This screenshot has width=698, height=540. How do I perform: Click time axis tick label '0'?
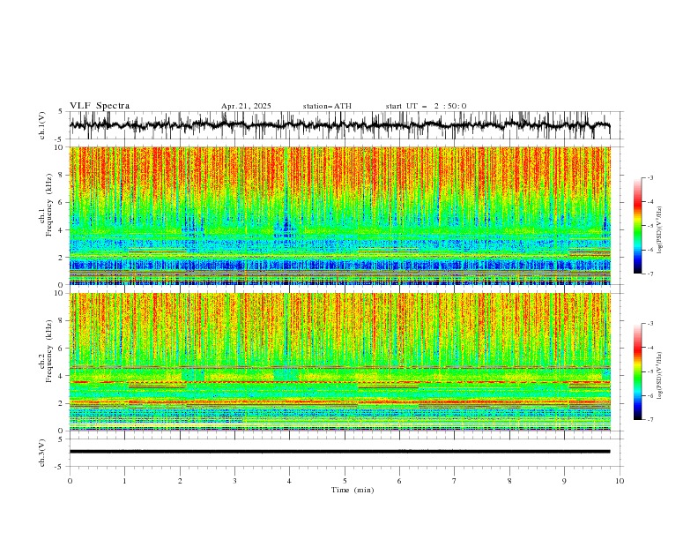70,481
